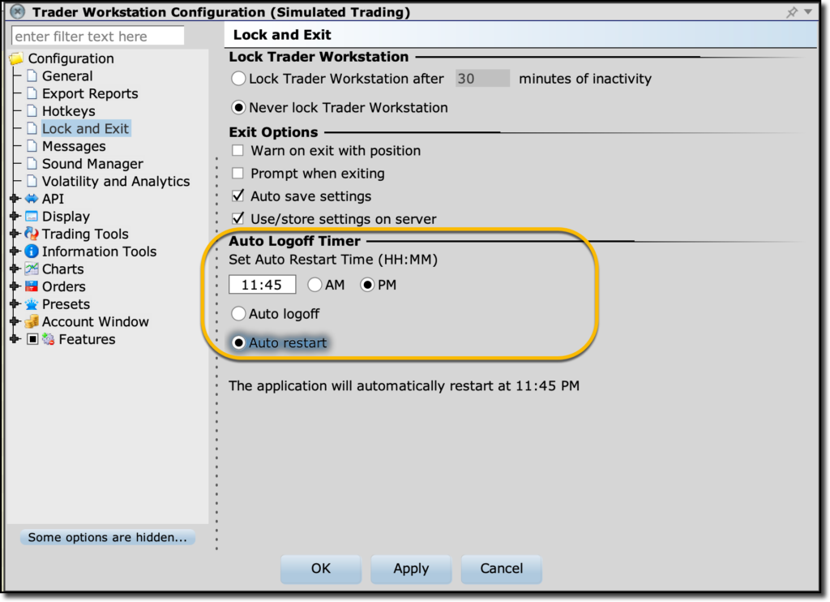Click the API arrows icon in tree
Screen dimensions: 830x602
(x=32, y=199)
